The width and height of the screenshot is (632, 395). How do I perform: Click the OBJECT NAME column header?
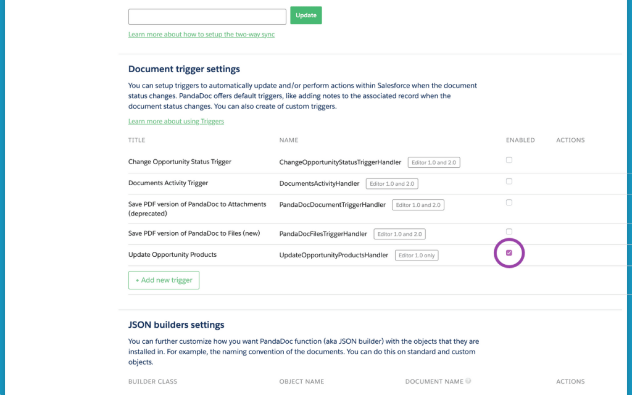pos(301,381)
